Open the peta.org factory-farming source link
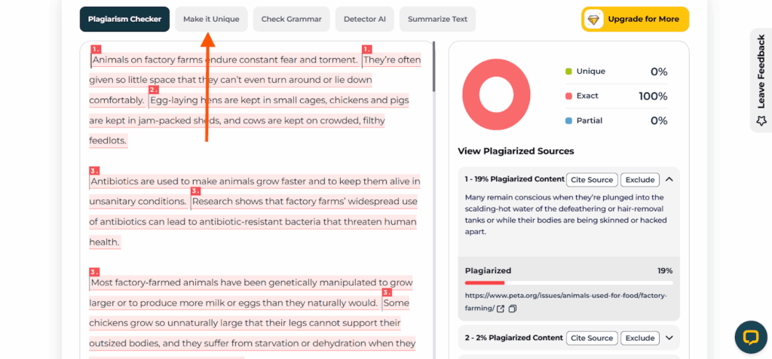The image size is (772, 359). [566, 302]
